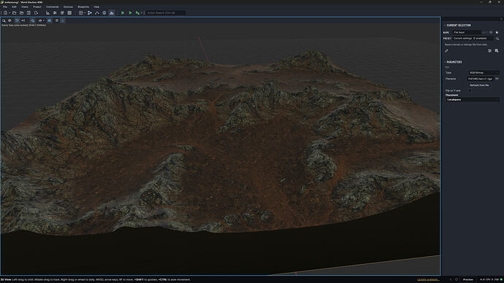Click the green Build world play icon
The image size is (504, 283).
point(130,13)
